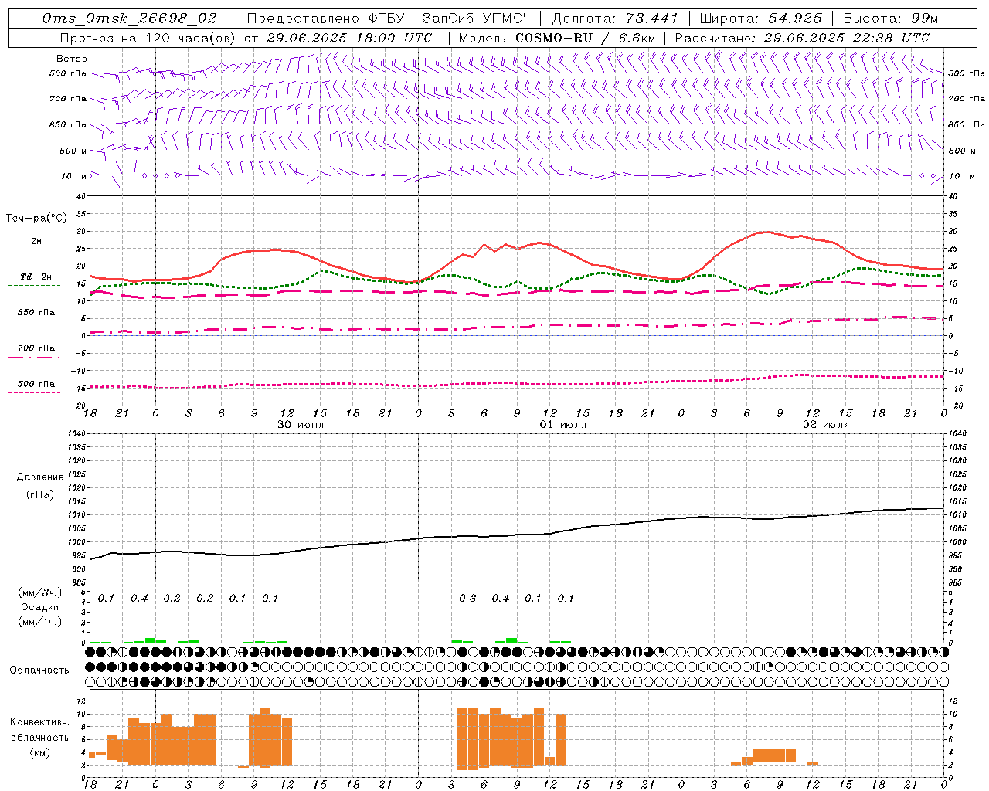Click the Осадки panel label
The height and width of the screenshot is (791, 989).
(39, 607)
